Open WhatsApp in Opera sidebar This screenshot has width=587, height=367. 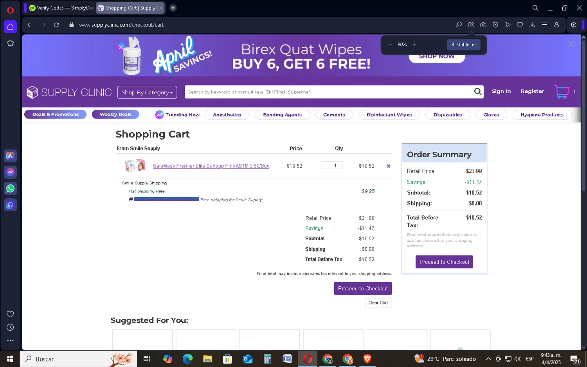click(x=10, y=189)
